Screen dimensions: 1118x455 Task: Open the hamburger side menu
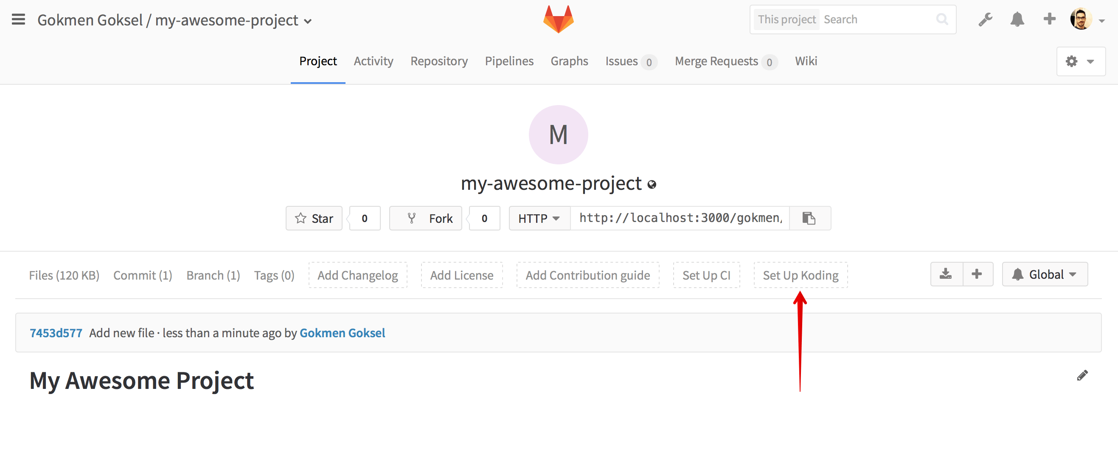18,19
